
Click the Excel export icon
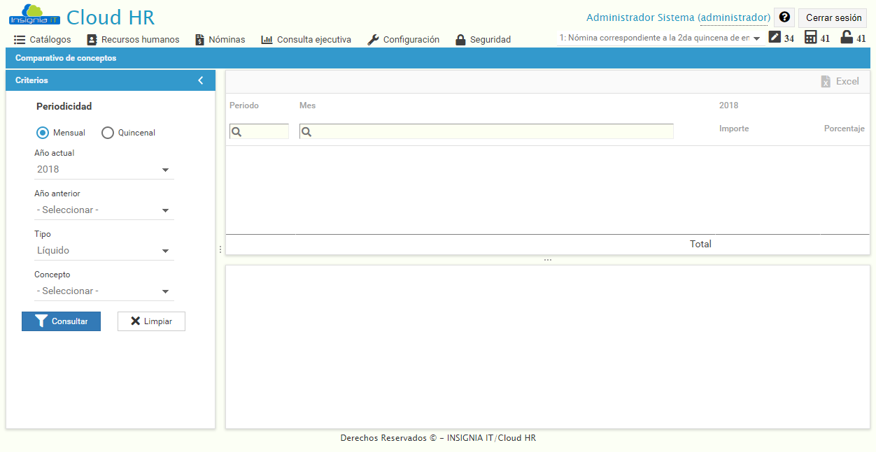point(827,81)
